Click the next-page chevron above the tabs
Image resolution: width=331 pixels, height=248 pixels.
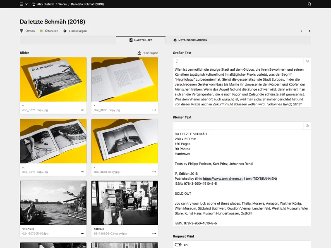click(x=309, y=31)
